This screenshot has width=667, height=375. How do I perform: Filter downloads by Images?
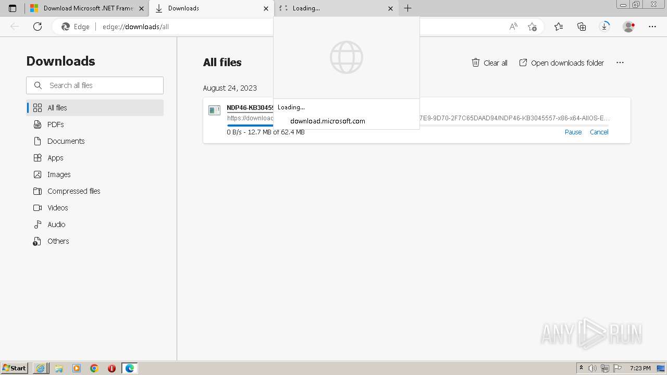(95, 174)
